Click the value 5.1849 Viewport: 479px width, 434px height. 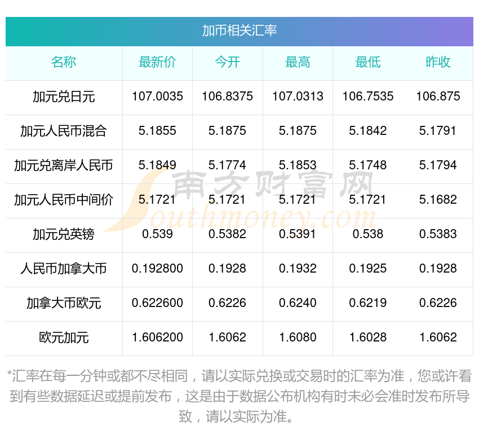pyautogui.click(x=157, y=165)
